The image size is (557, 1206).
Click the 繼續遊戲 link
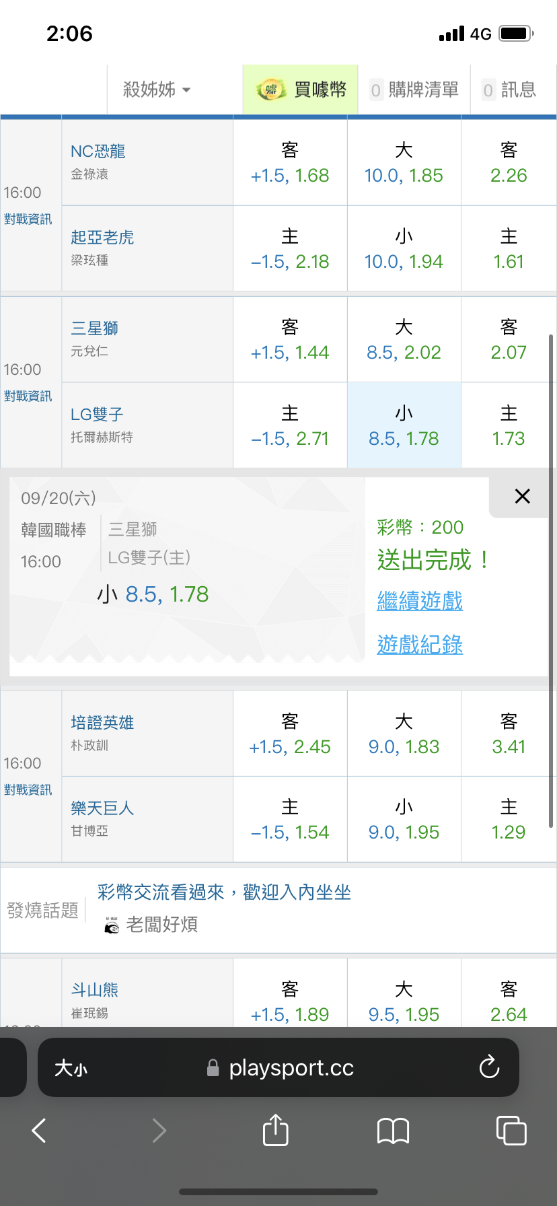pos(420,600)
